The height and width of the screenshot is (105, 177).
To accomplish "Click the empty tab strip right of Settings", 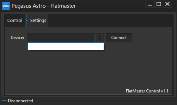I will tap(111, 20).
